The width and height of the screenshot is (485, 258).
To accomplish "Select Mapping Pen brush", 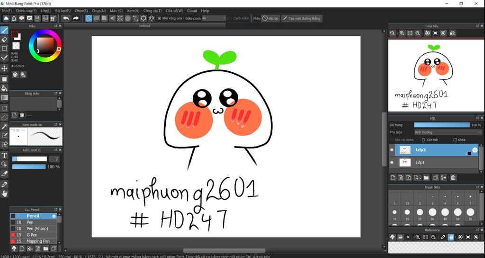I will (x=34, y=241).
